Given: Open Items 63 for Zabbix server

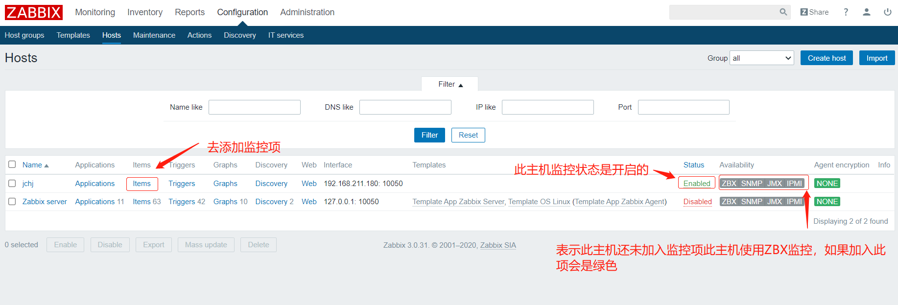Looking at the screenshot, I should (142, 202).
